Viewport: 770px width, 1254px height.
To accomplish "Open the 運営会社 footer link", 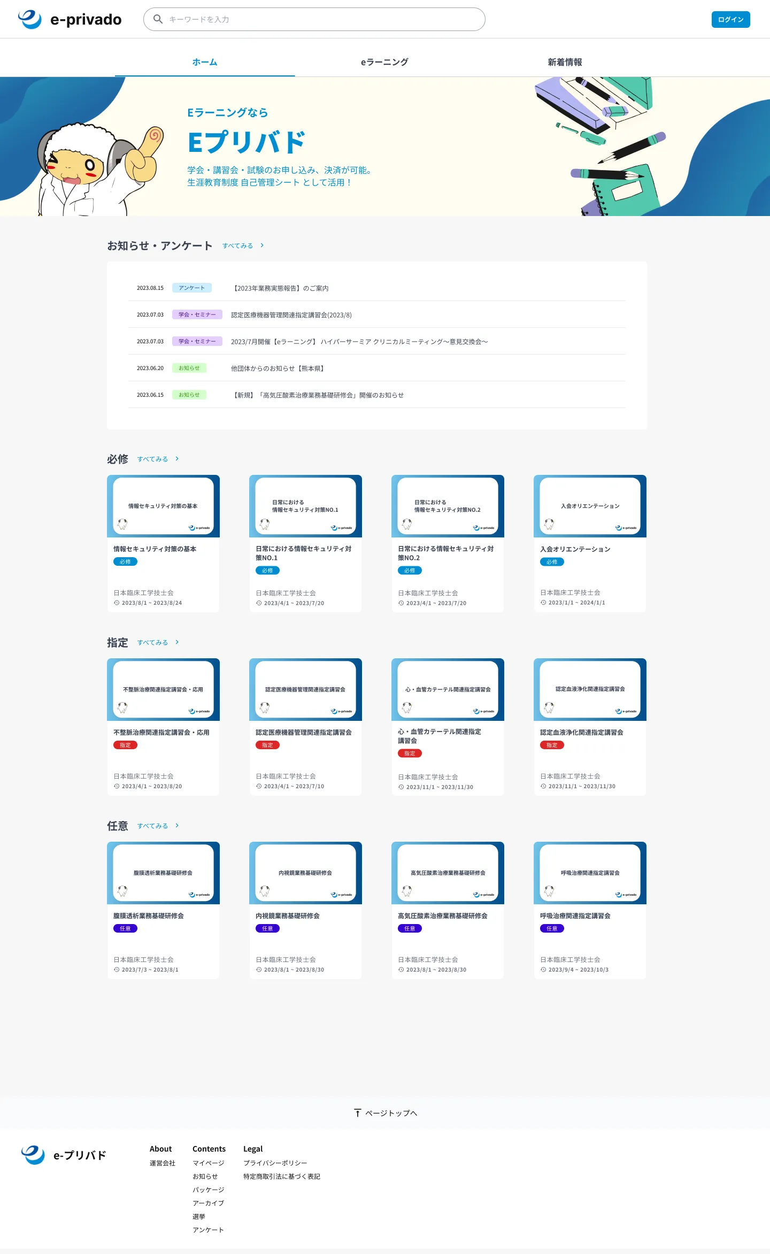I will coord(163,1163).
